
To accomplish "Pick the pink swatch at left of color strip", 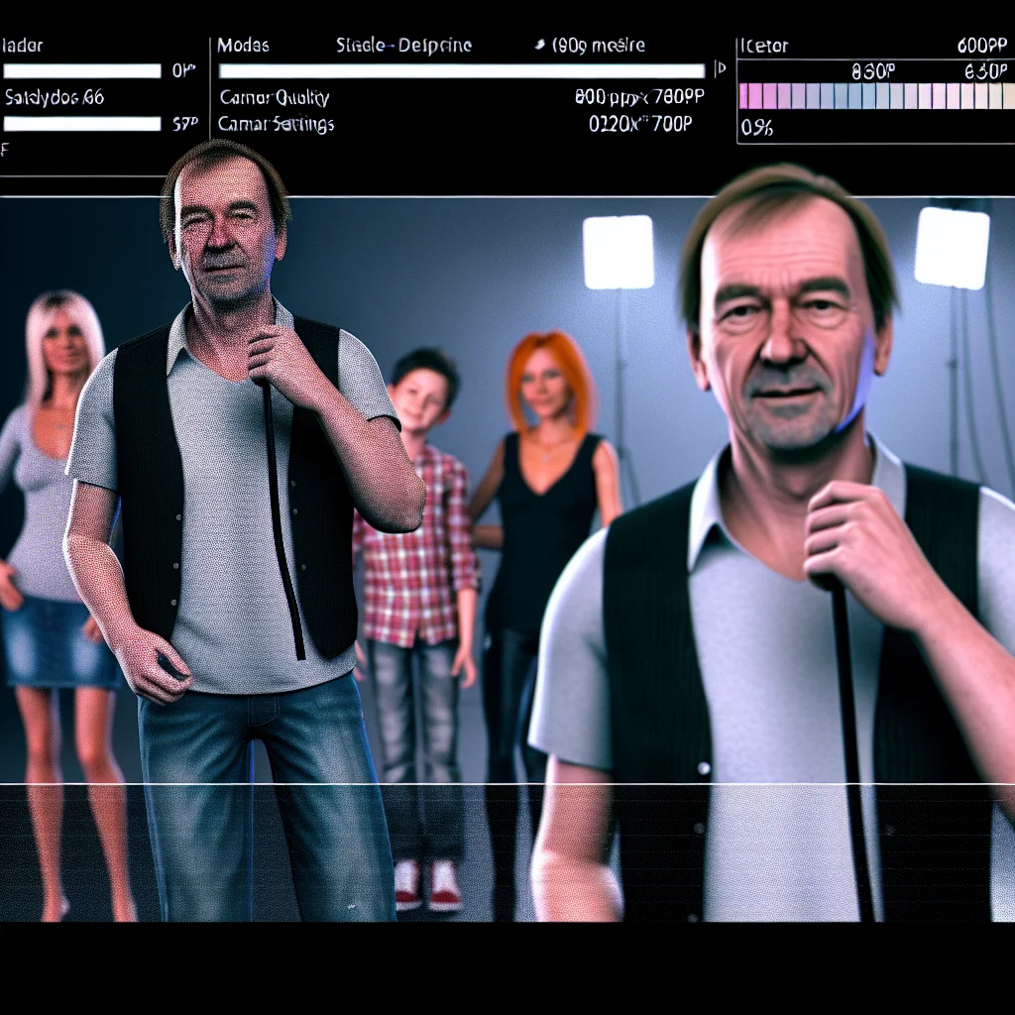I will tap(750, 96).
